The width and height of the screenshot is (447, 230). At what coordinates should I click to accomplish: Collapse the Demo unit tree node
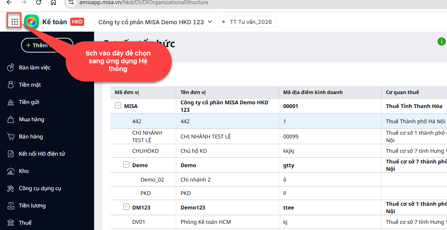click(x=126, y=165)
